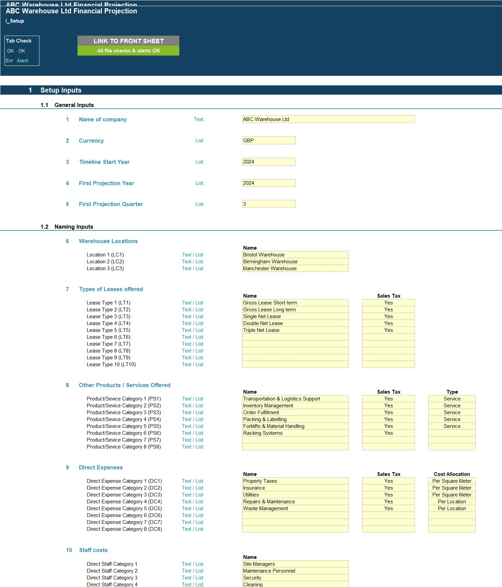The image size is (502, 587).
Task: Select the Transportation & Logistics Support cell
Action: [295, 399]
